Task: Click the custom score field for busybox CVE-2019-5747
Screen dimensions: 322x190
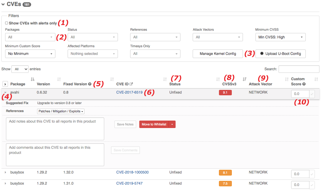Action: (x=300, y=185)
